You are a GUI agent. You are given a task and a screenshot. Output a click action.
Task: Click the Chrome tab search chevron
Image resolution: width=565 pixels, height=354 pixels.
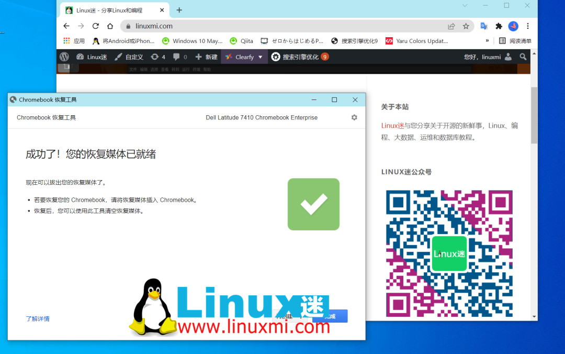[x=465, y=5]
